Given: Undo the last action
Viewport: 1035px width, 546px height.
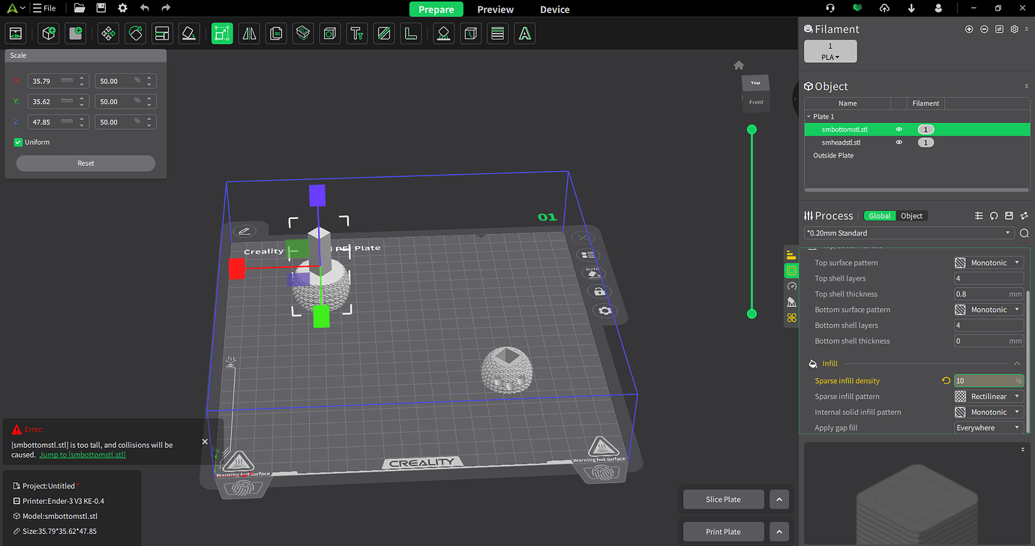Looking at the screenshot, I should 145,8.
